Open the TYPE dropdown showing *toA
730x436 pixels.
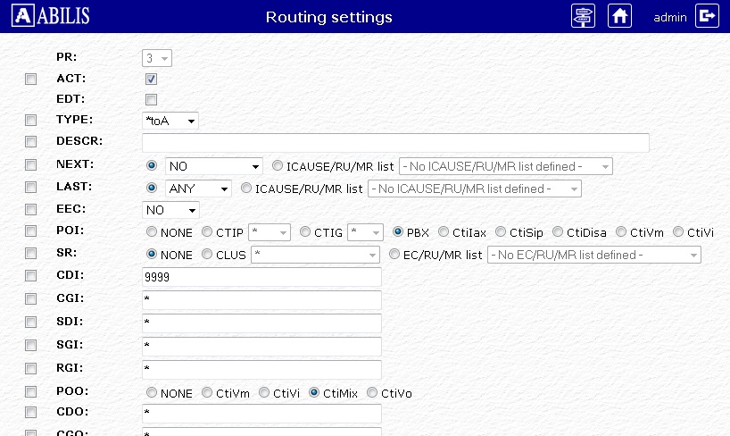tap(170, 121)
